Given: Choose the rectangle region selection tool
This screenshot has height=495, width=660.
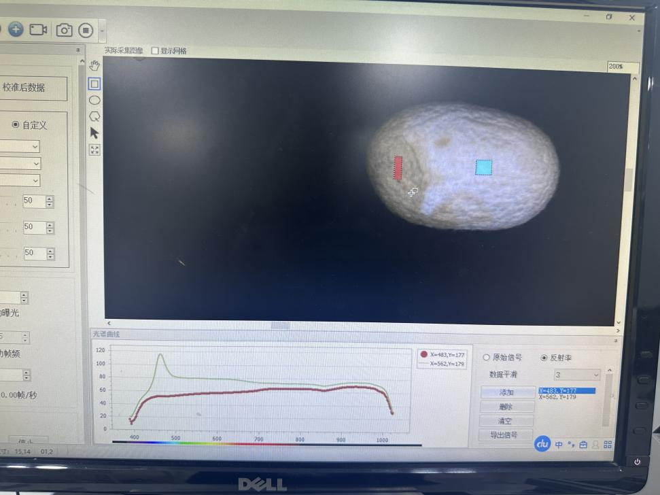Looking at the screenshot, I should [x=95, y=84].
